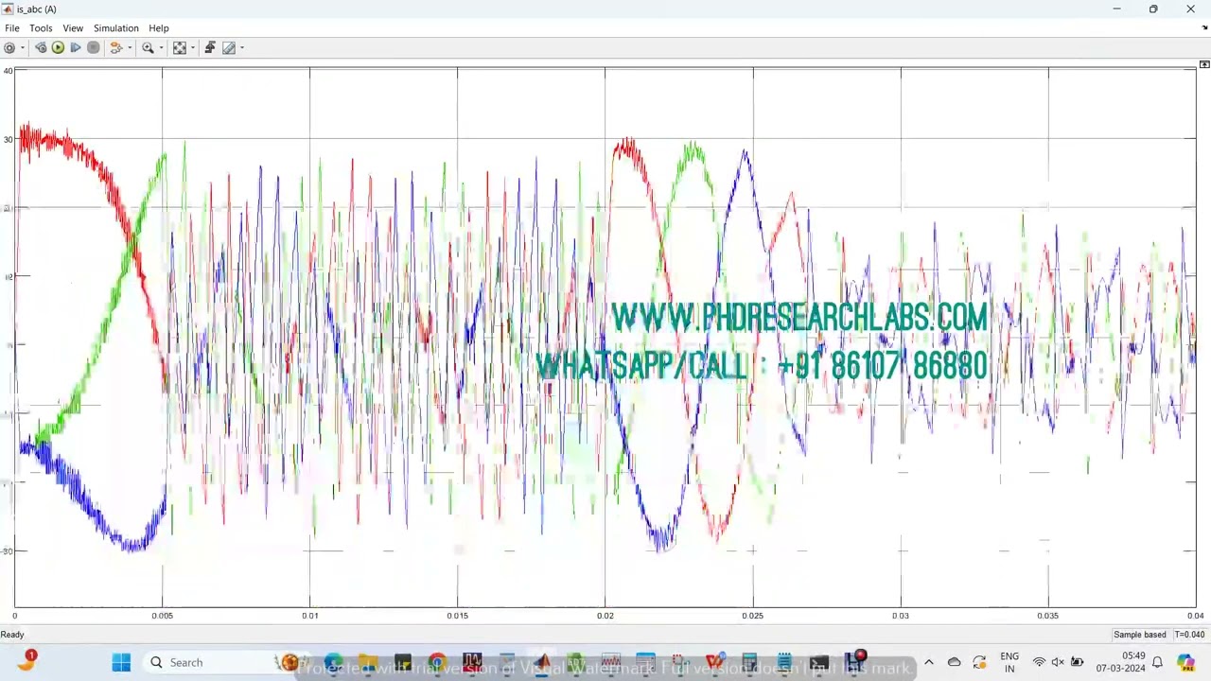Click the Stop simulation button
Screen dimensions: 1211x681
(x=93, y=47)
